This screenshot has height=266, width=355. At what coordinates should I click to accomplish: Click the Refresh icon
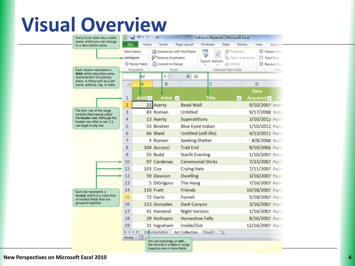click(217, 54)
